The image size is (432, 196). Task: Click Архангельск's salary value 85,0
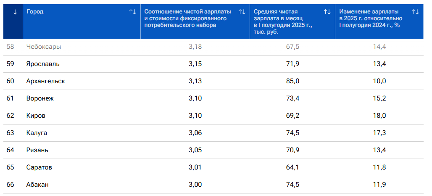click(292, 81)
